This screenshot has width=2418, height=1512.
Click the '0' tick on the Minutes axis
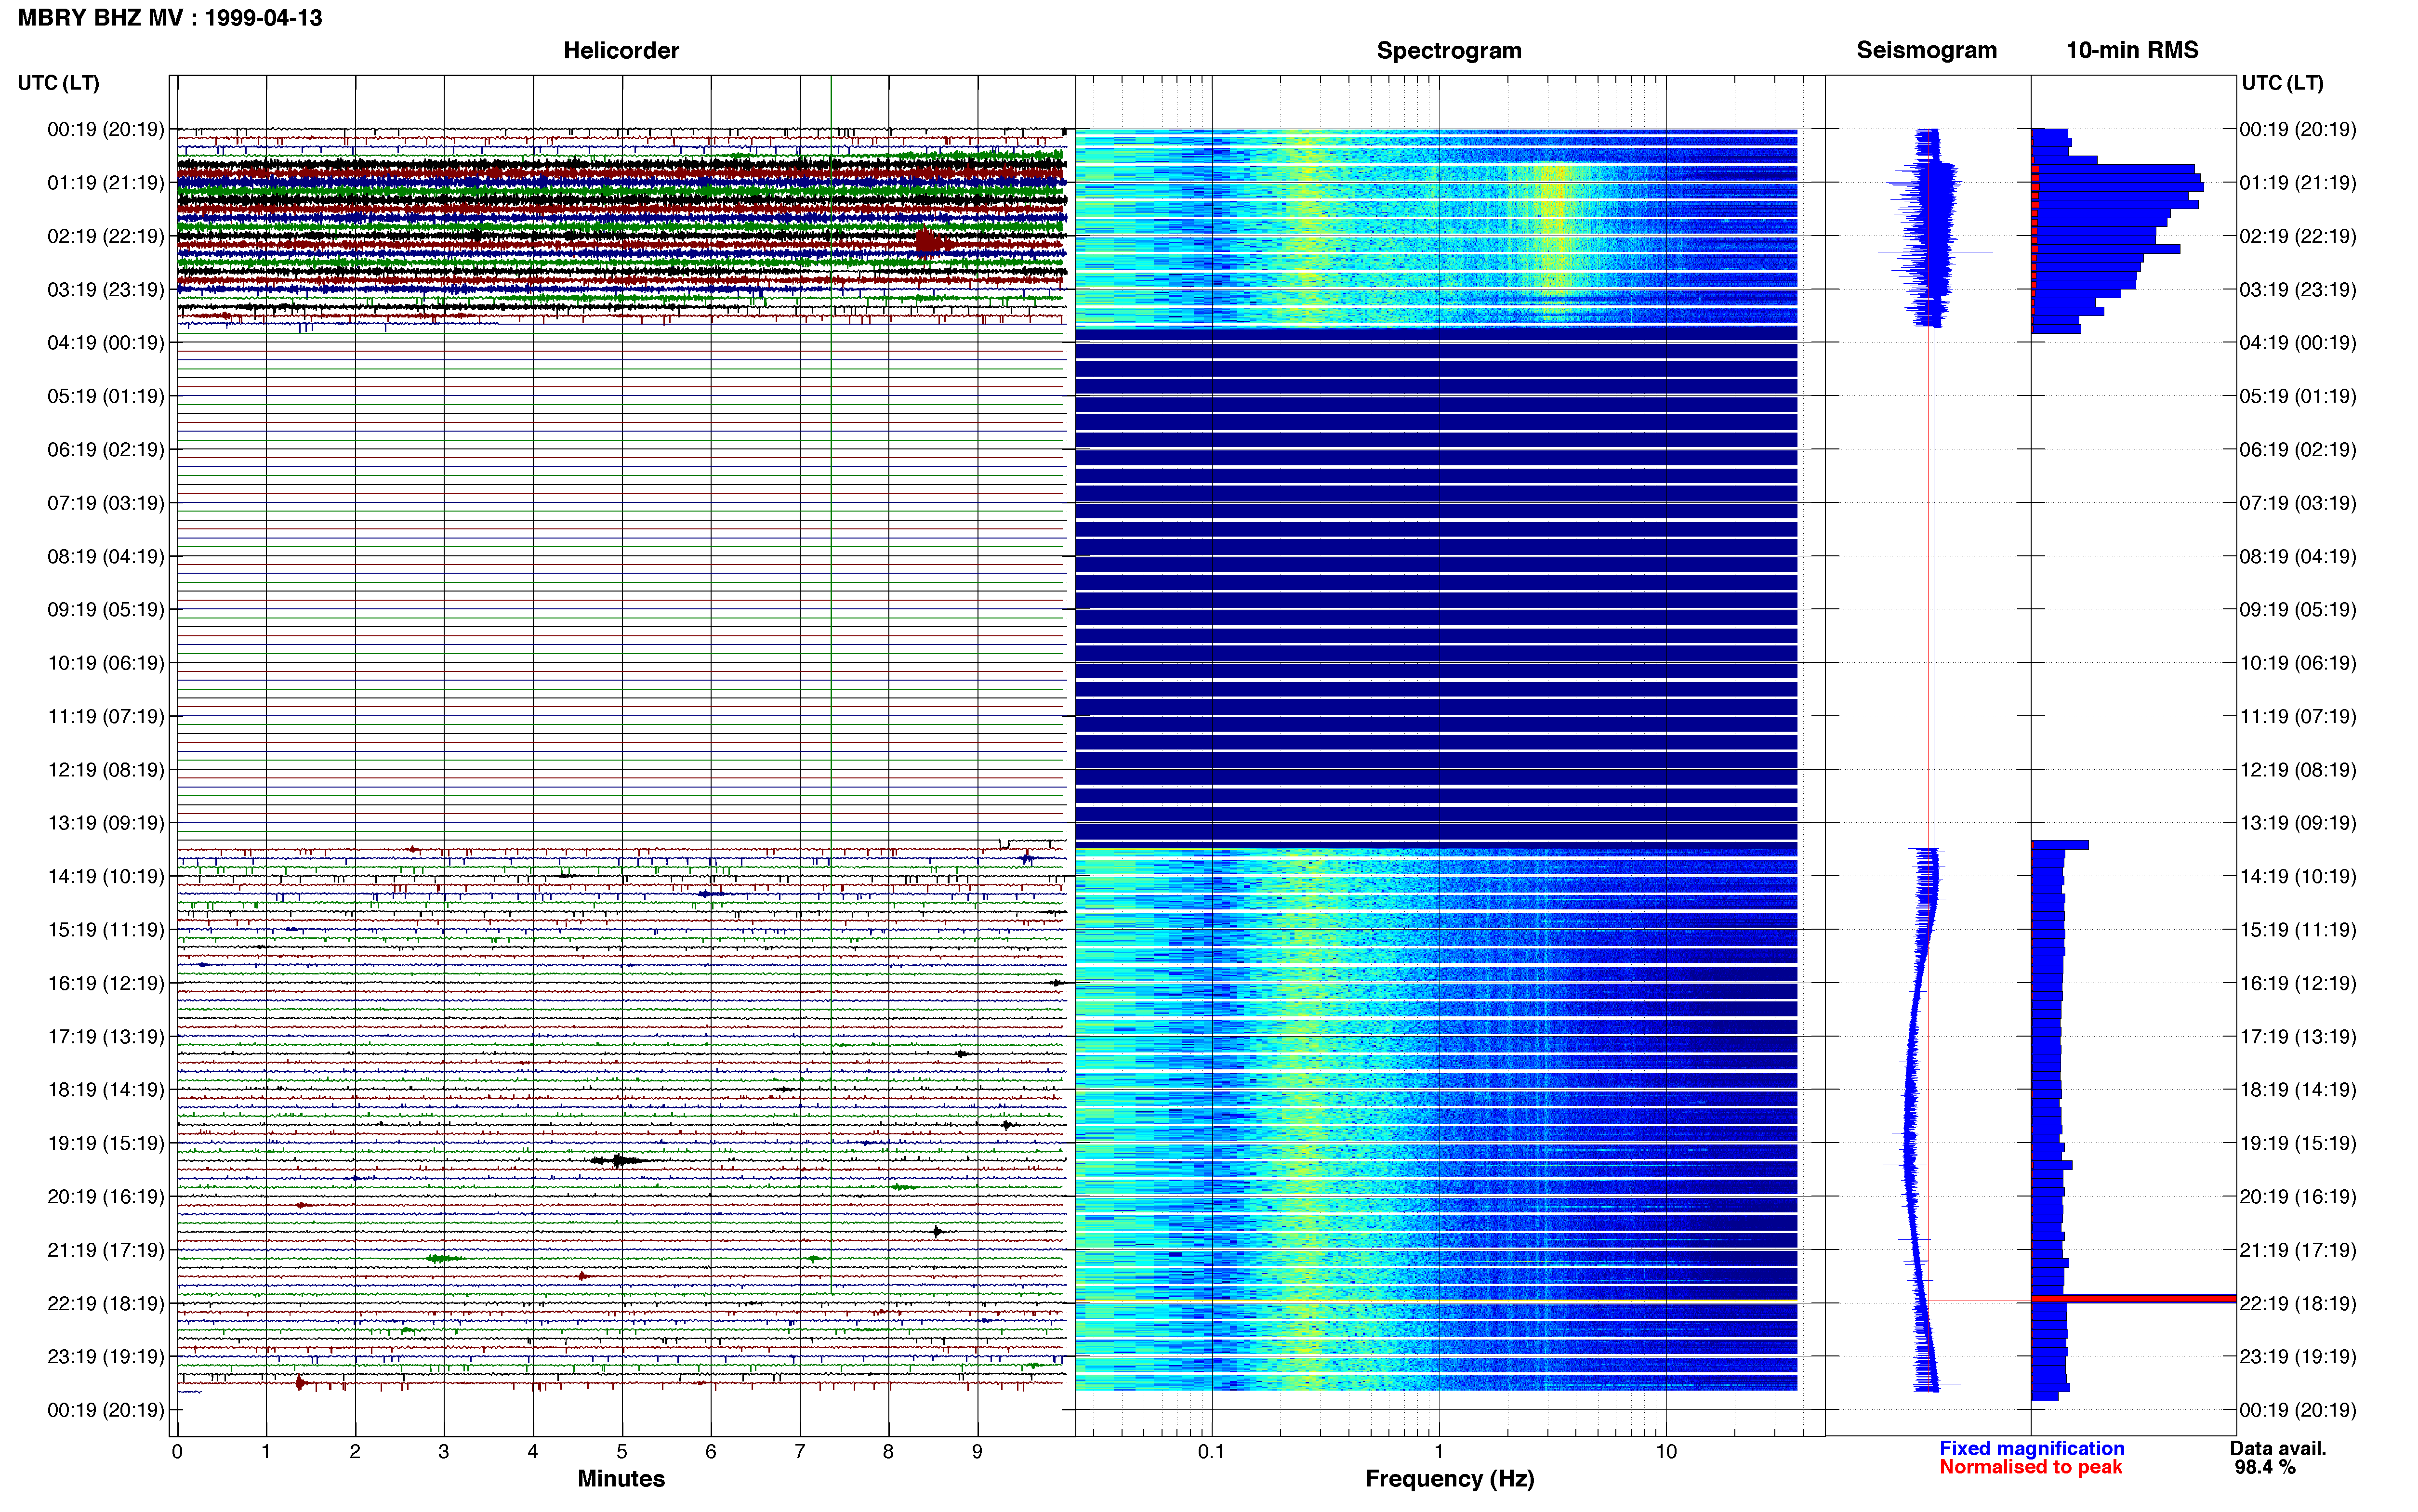pyautogui.click(x=177, y=1452)
